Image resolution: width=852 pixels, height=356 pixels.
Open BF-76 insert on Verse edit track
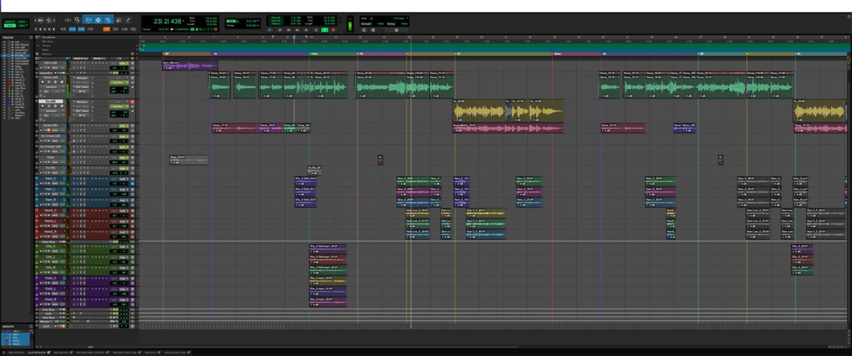(x=82, y=91)
